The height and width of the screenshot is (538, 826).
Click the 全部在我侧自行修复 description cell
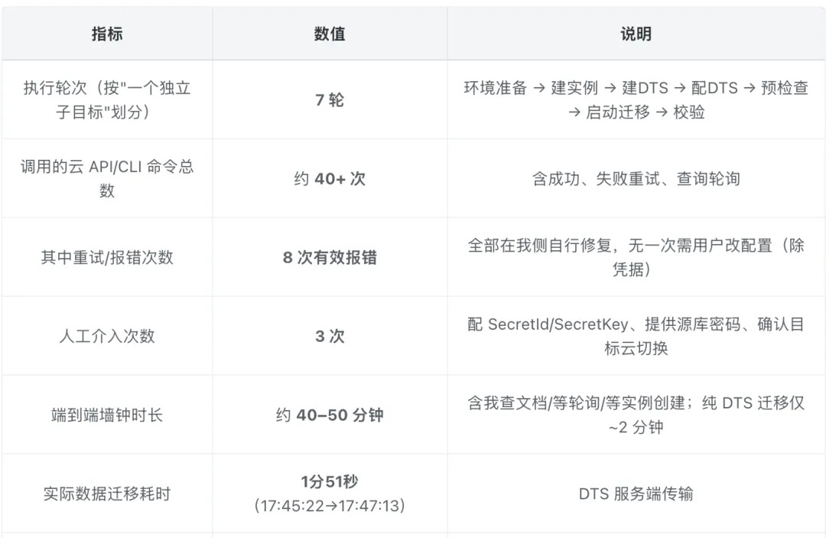point(636,257)
